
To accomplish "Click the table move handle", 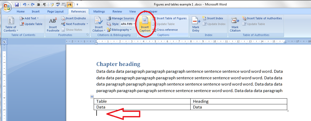I will tap(92, 96).
